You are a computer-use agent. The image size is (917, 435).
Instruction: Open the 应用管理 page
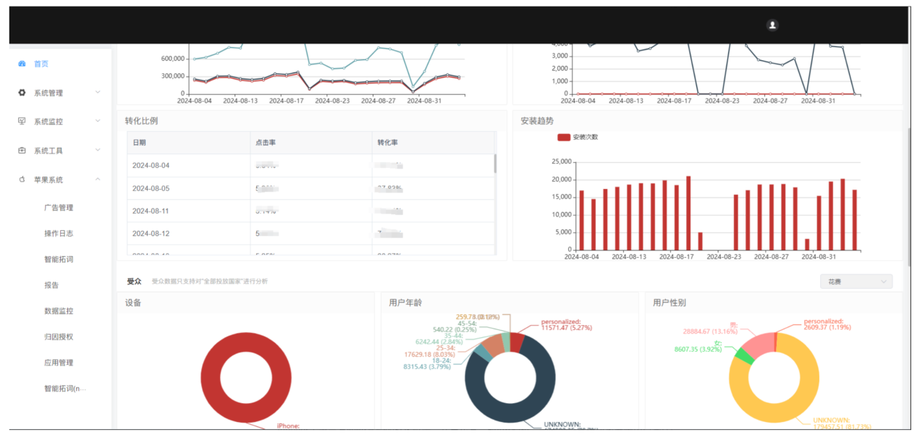[59, 363]
